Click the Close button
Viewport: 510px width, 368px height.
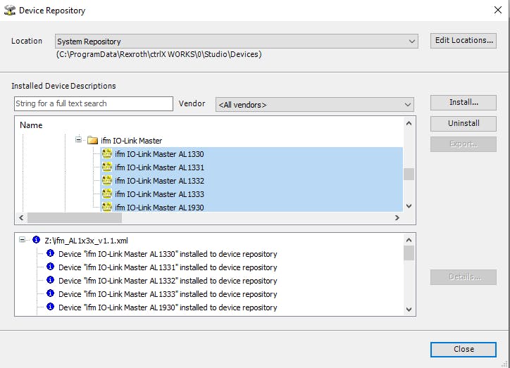[464, 350]
